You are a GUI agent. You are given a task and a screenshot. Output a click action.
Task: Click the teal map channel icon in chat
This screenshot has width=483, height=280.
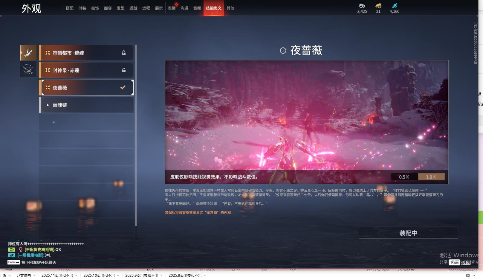(11, 255)
